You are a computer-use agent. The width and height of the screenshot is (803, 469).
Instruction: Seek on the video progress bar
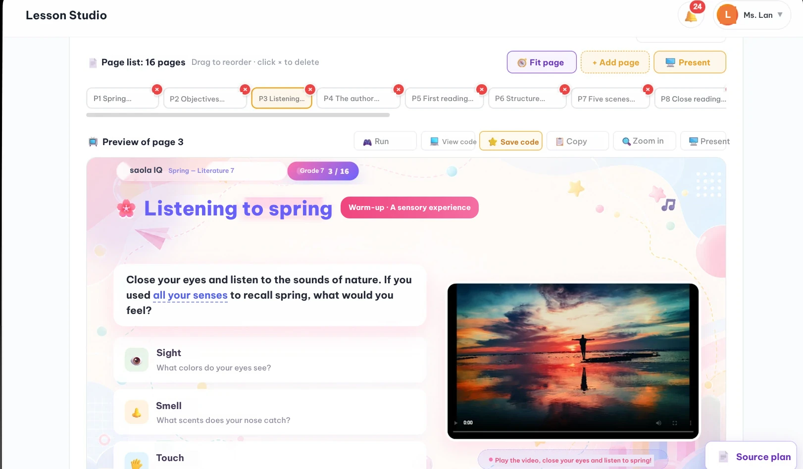(573, 431)
